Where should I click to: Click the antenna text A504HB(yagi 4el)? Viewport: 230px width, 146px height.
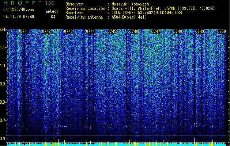coord(129,17)
